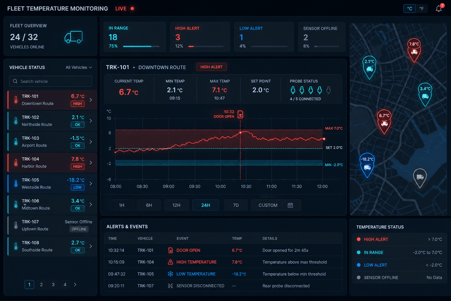This screenshot has height=301, width=451.
Task: Click the TRK-102 thermometer icon
Action: (16, 121)
